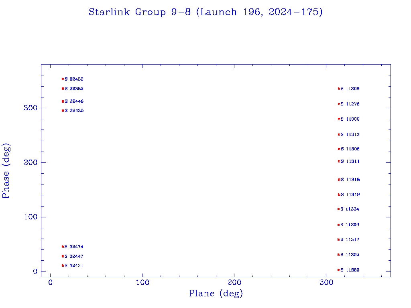Screen dimensions: 411x308
Task: Pick the red marker for S 11311
Action: 339,161
